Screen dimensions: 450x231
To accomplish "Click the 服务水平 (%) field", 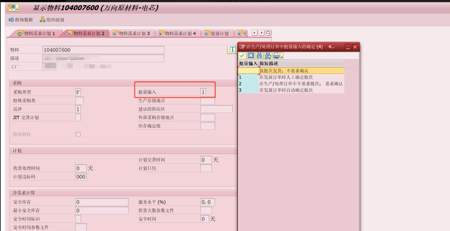I will pos(207,202).
